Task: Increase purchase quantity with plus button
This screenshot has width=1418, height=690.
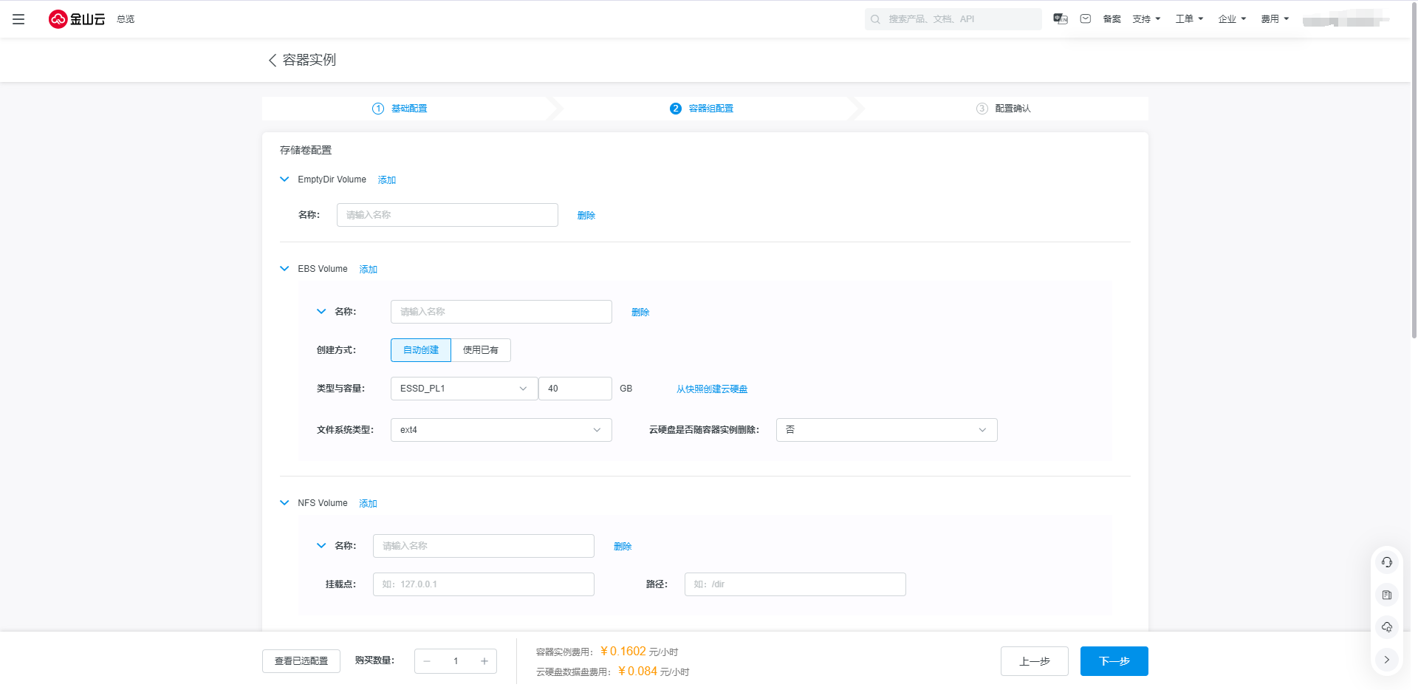Action: 484,661
